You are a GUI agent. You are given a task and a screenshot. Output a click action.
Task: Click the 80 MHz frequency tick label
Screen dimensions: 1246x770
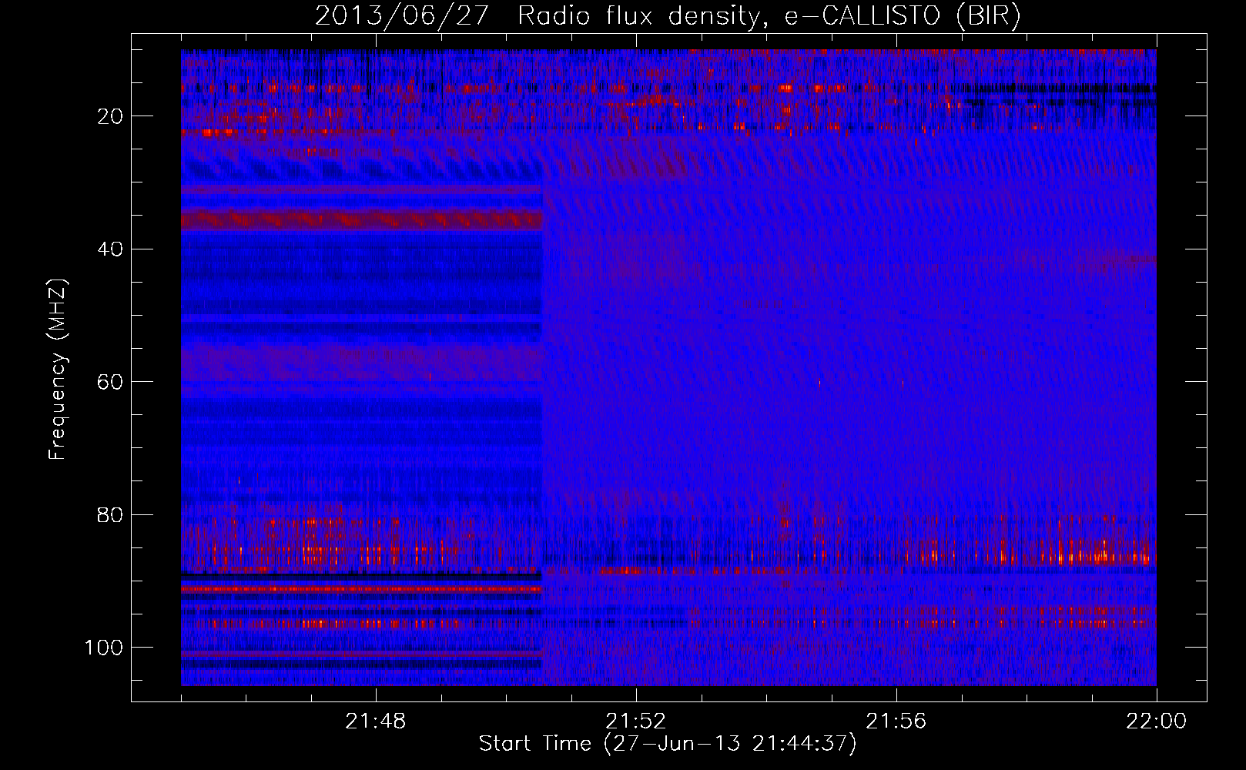point(111,514)
